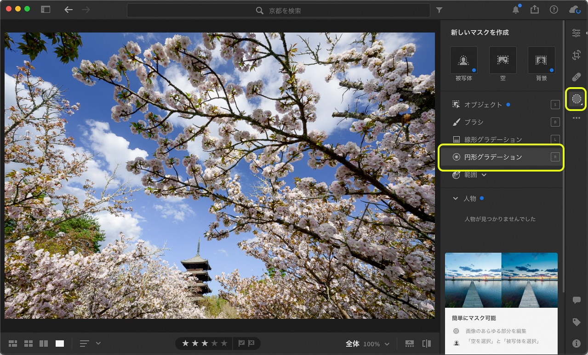Click the 人物が見つかりませんでした message
The width and height of the screenshot is (588, 355).
click(x=500, y=219)
